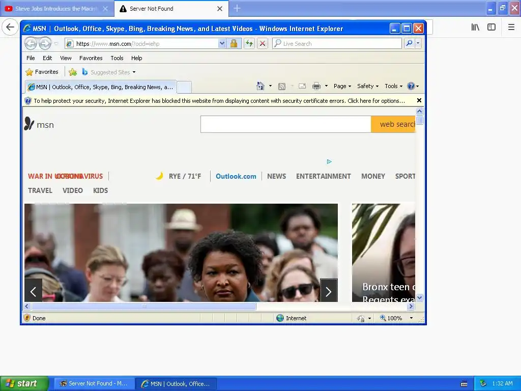
Task: Click the Windows Start button
Action: click(x=24, y=383)
